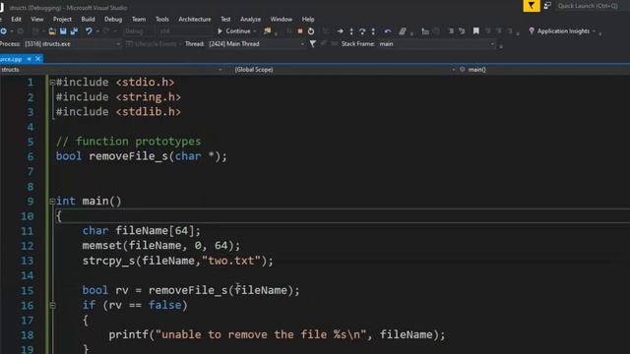Click the slanted eraser-like icon beside the back arrow
630x354 pixels.
(x=403, y=30)
